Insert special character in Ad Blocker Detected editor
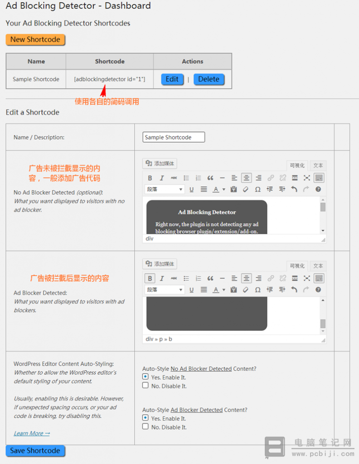Viewport: 359px width, 464px height. [258, 290]
